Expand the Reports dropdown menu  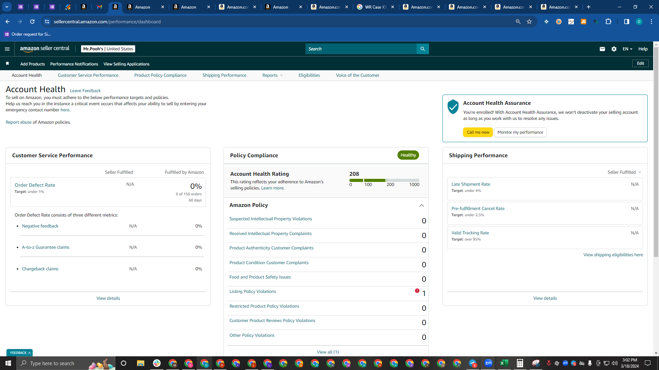tap(273, 75)
